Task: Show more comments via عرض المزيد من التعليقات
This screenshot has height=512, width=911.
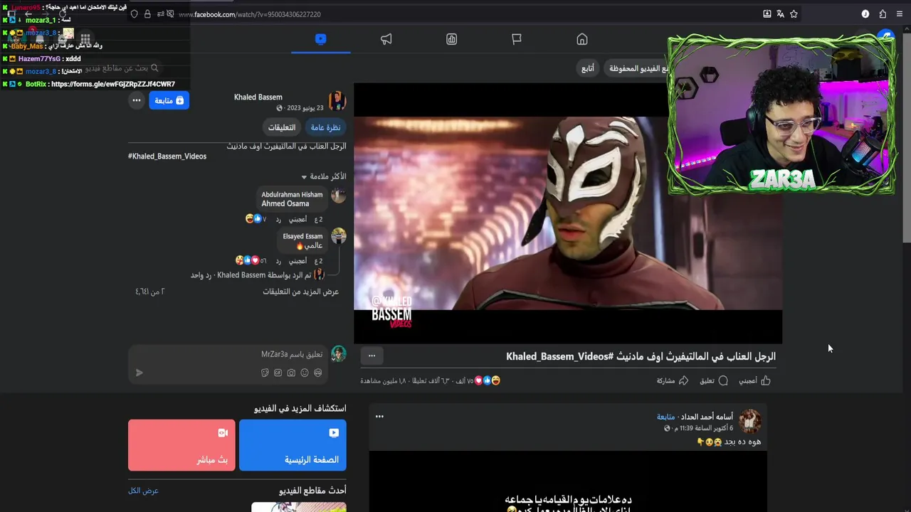Action: click(x=300, y=292)
